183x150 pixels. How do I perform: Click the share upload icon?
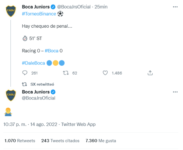click(150, 73)
